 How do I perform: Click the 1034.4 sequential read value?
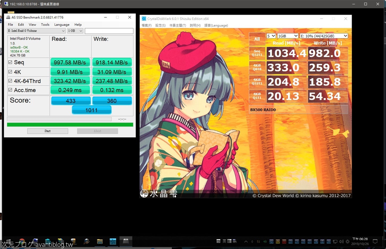pyautogui.click(x=286, y=53)
